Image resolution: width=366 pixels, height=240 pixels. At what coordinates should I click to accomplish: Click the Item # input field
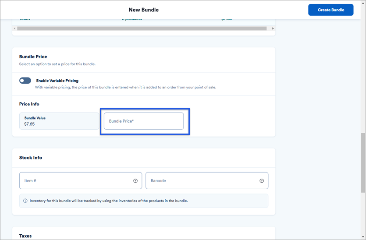click(x=81, y=180)
